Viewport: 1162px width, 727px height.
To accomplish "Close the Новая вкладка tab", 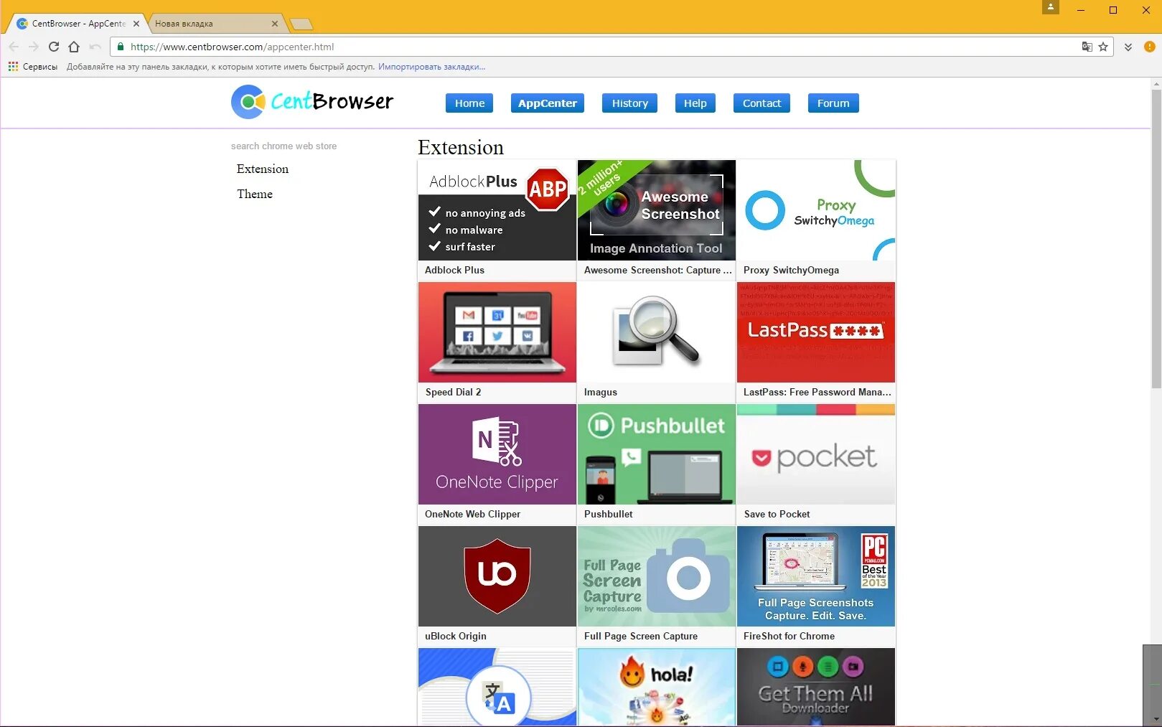I will click(x=275, y=24).
